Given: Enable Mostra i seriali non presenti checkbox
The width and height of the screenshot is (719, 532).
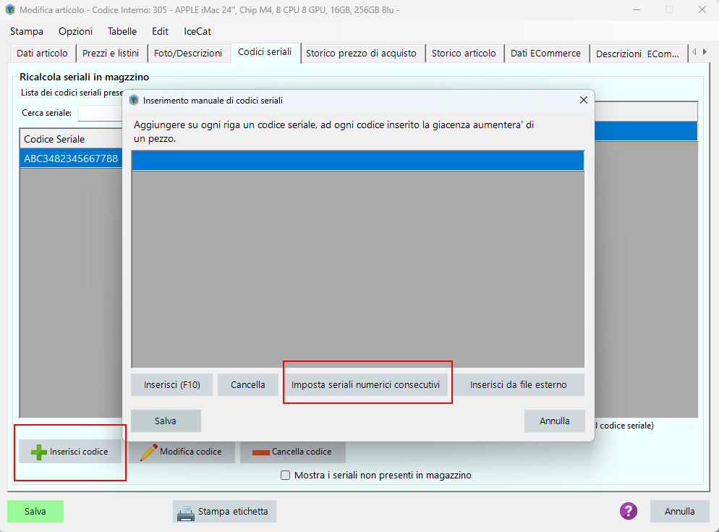Looking at the screenshot, I should [x=286, y=476].
